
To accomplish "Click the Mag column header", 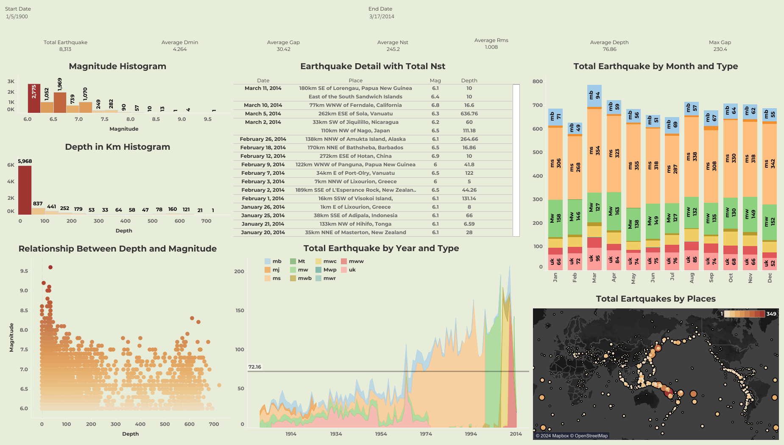I will [435, 81].
